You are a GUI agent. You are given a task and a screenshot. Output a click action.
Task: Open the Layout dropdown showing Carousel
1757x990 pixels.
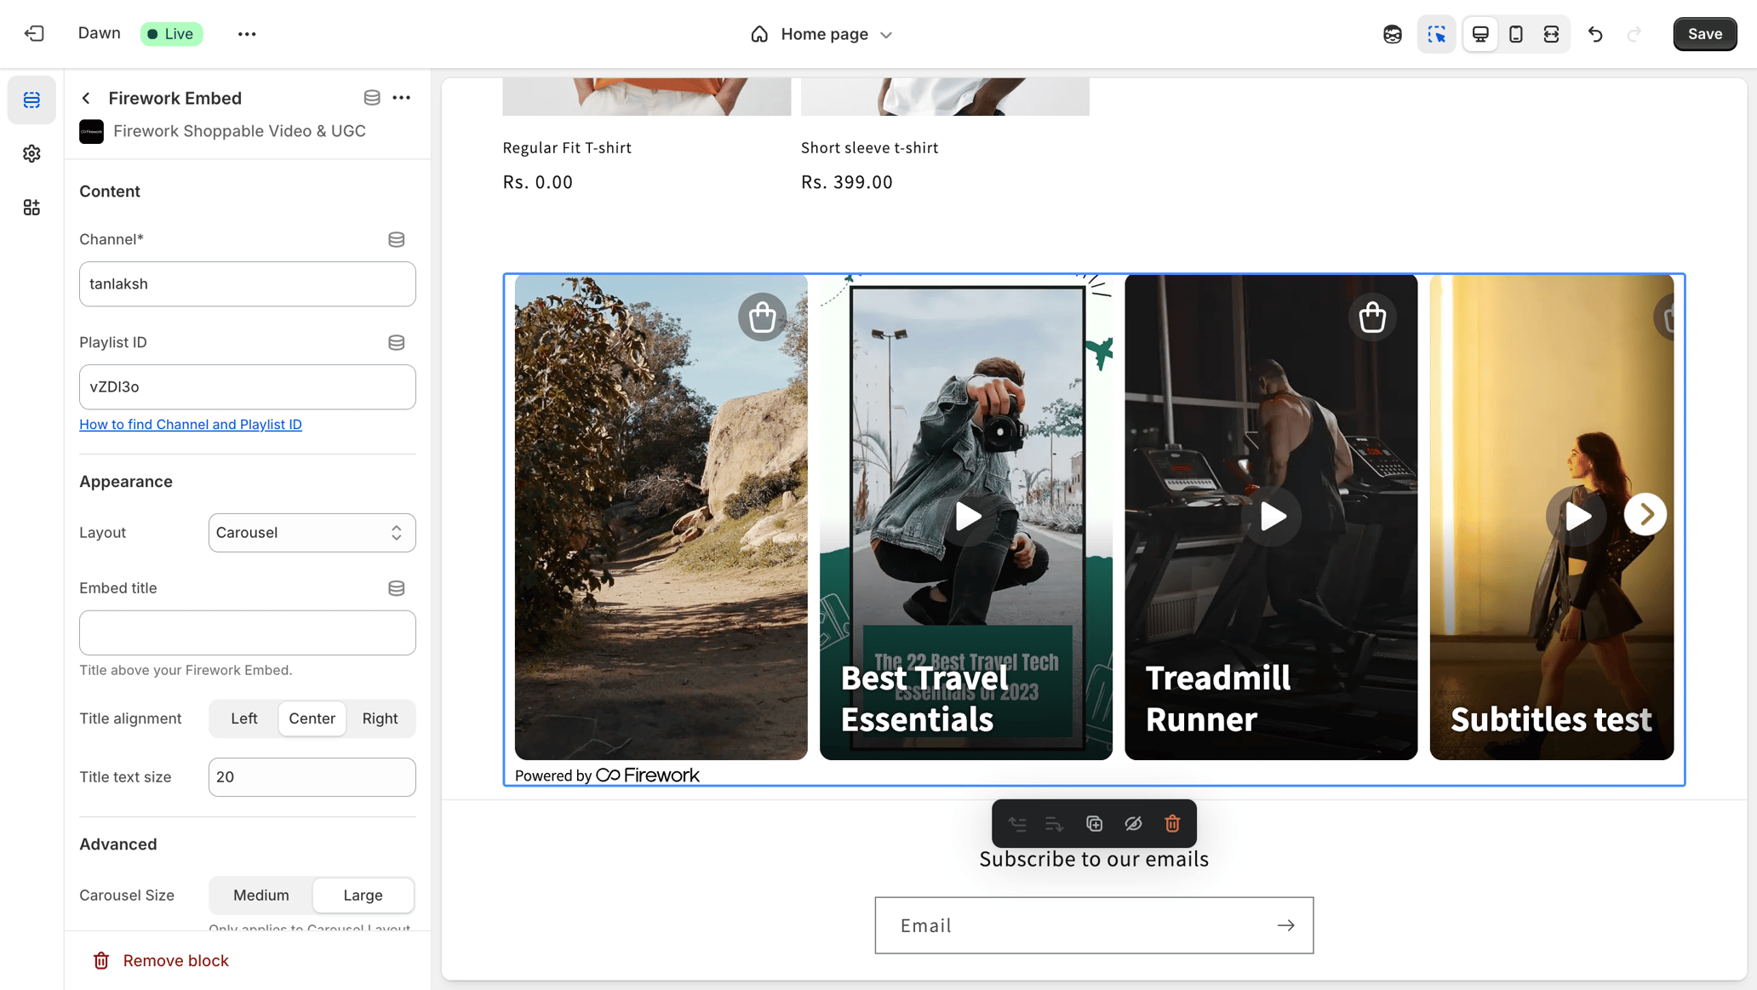pos(312,532)
